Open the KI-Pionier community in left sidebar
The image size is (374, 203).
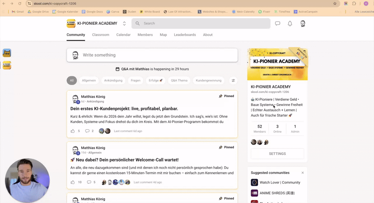pyautogui.click(x=7, y=65)
